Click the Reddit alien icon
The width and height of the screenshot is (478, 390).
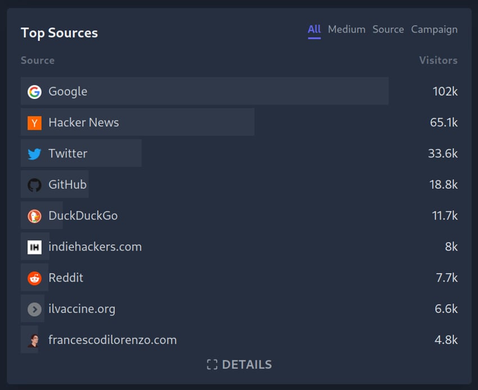[34, 278]
